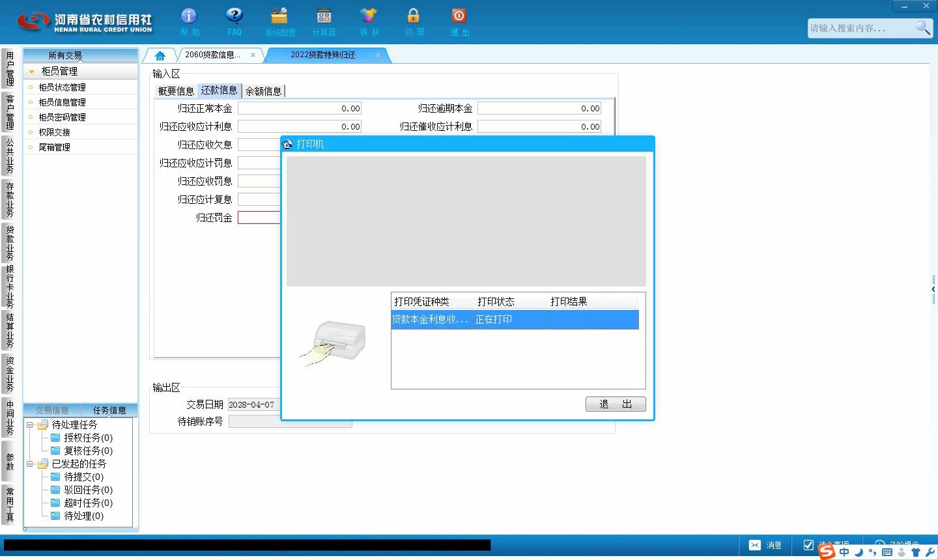Select the 常用工具 side tab
This screenshot has width=938, height=560.
(x=9, y=505)
